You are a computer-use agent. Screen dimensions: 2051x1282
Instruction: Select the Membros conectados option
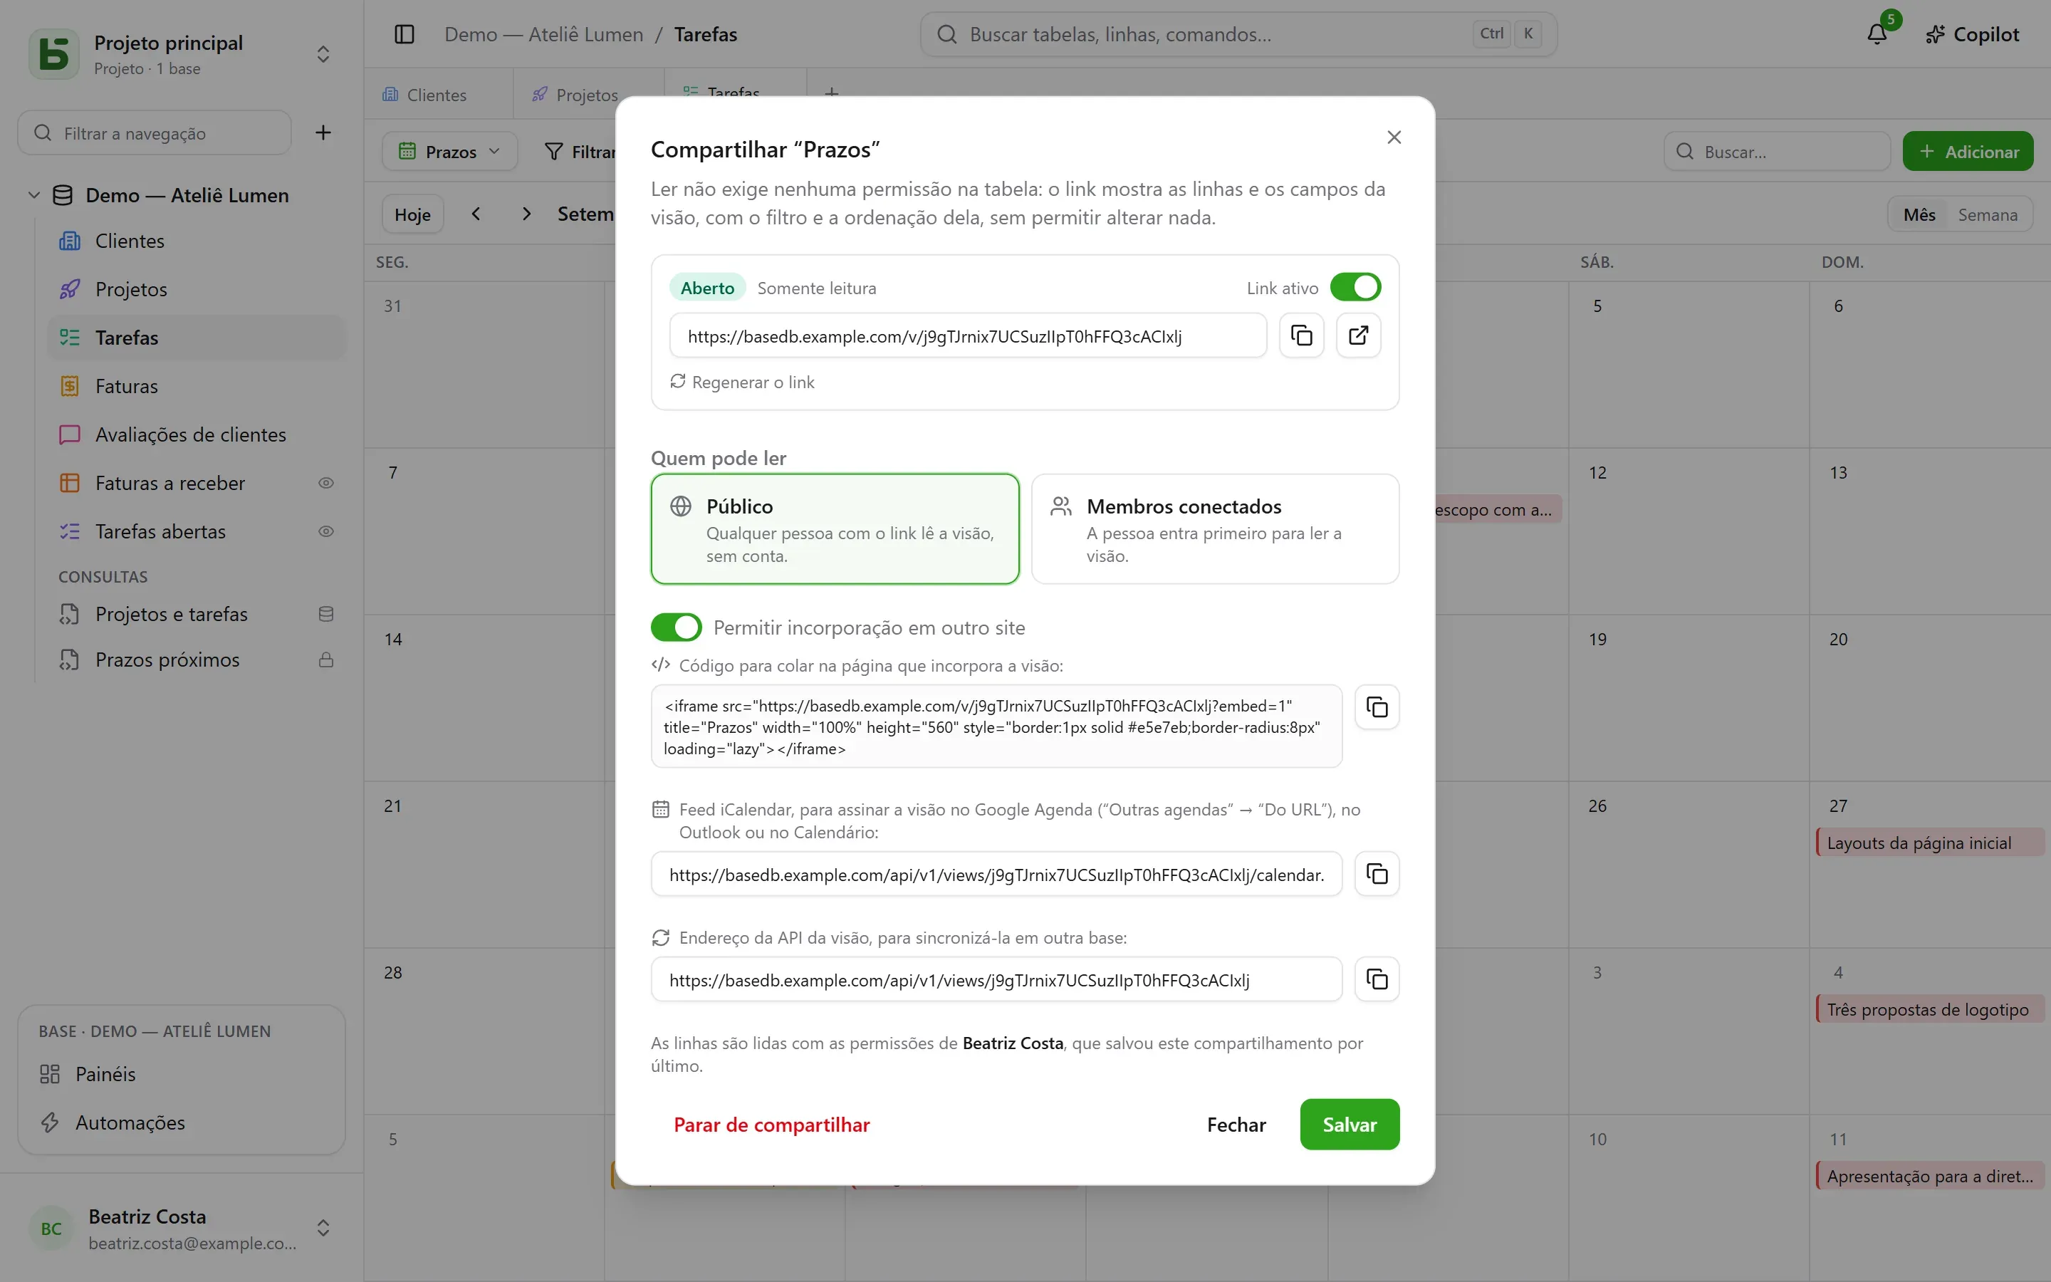click(x=1214, y=529)
